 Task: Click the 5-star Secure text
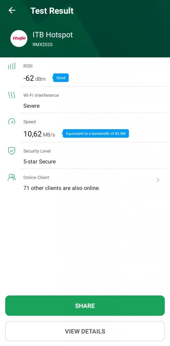(40, 162)
